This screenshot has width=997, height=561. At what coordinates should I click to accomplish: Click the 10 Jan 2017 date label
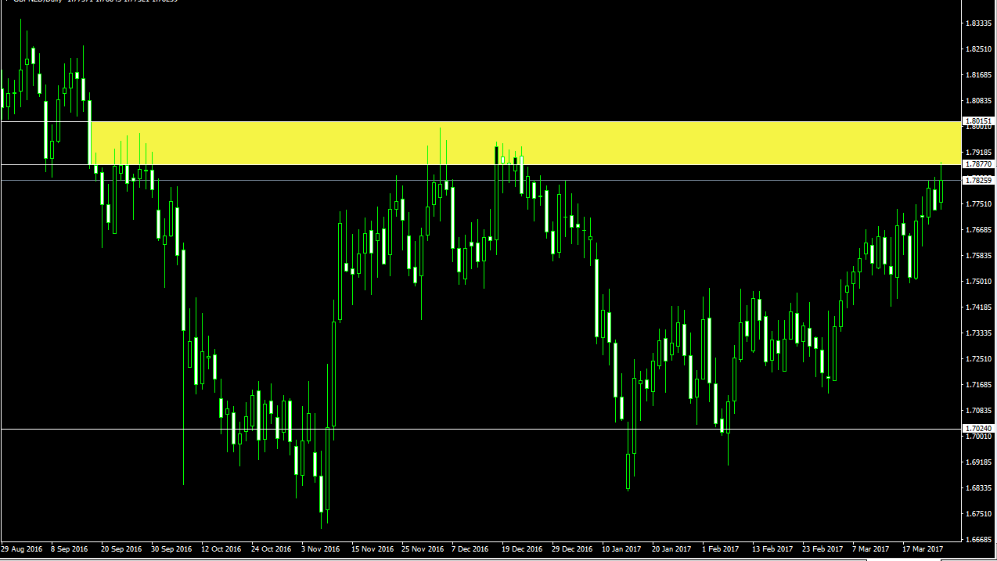coord(622,549)
